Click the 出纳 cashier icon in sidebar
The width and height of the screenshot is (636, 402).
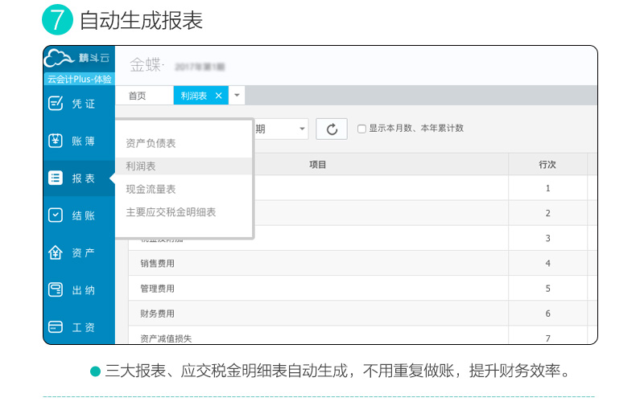point(56,289)
